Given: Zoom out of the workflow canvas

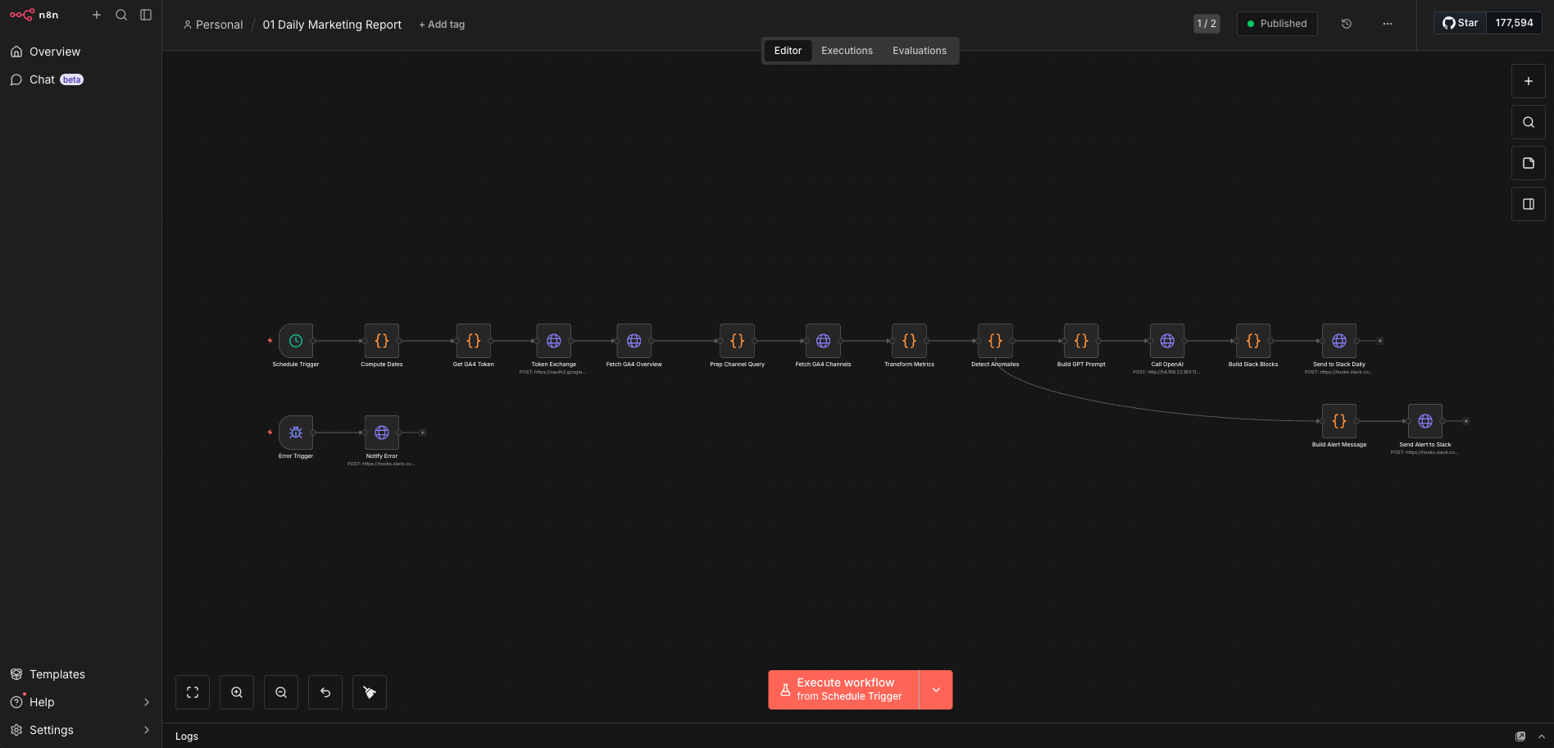Looking at the screenshot, I should coord(281,692).
